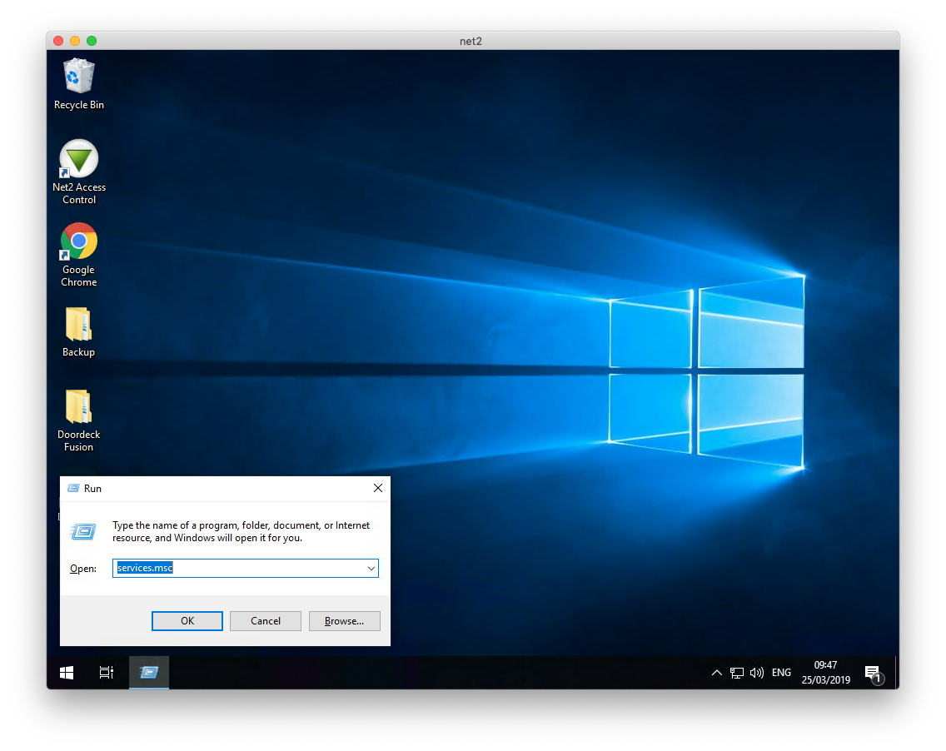The height and width of the screenshot is (751, 946).
Task: Open the Recycle Bin
Action: click(78, 74)
